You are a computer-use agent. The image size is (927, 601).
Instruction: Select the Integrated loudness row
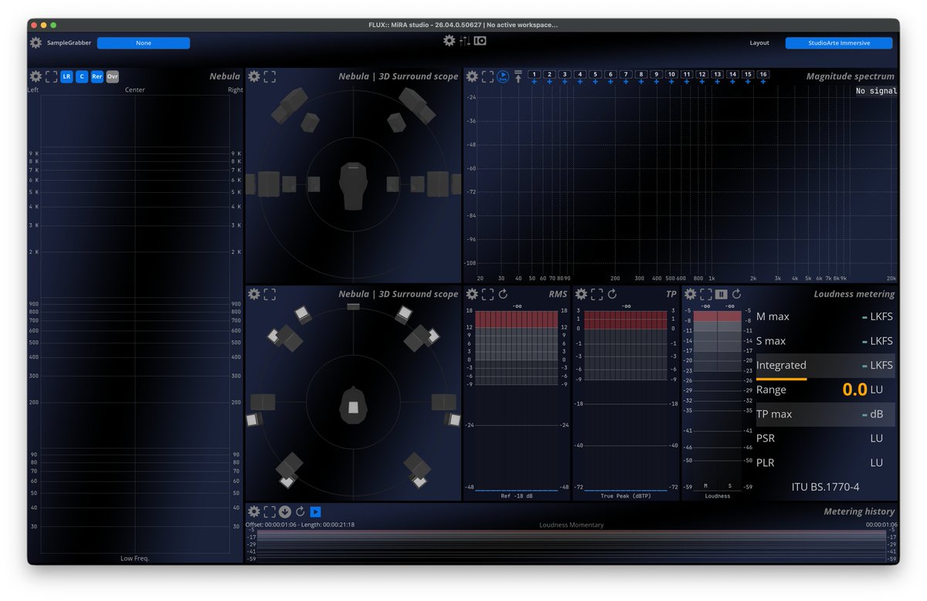(x=825, y=365)
